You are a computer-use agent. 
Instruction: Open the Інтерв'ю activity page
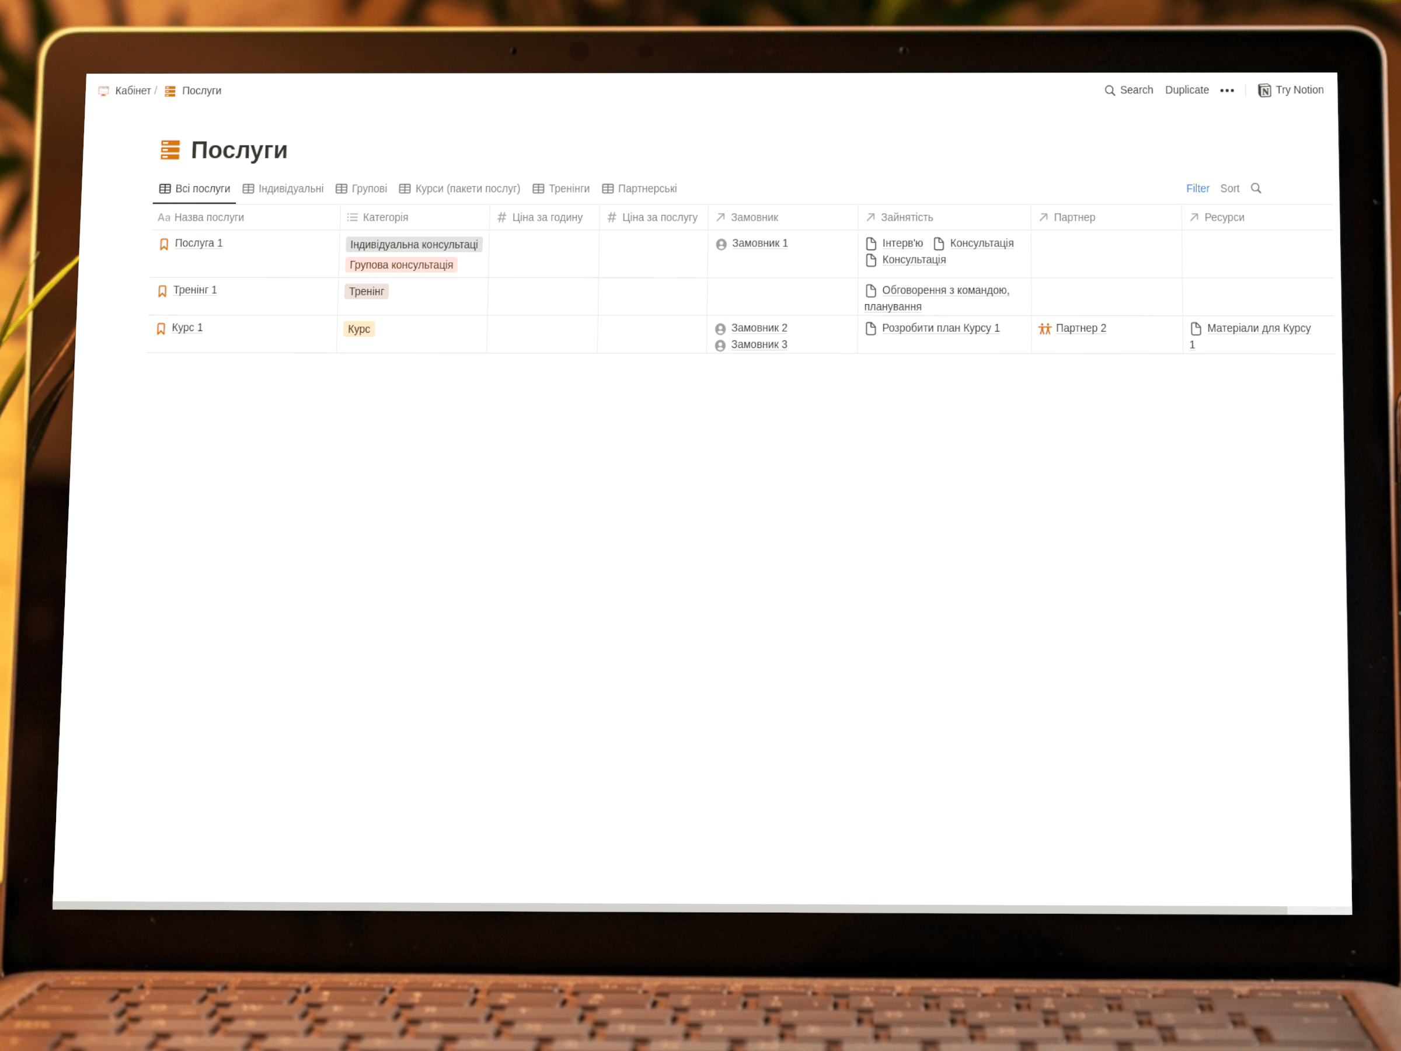tap(902, 243)
